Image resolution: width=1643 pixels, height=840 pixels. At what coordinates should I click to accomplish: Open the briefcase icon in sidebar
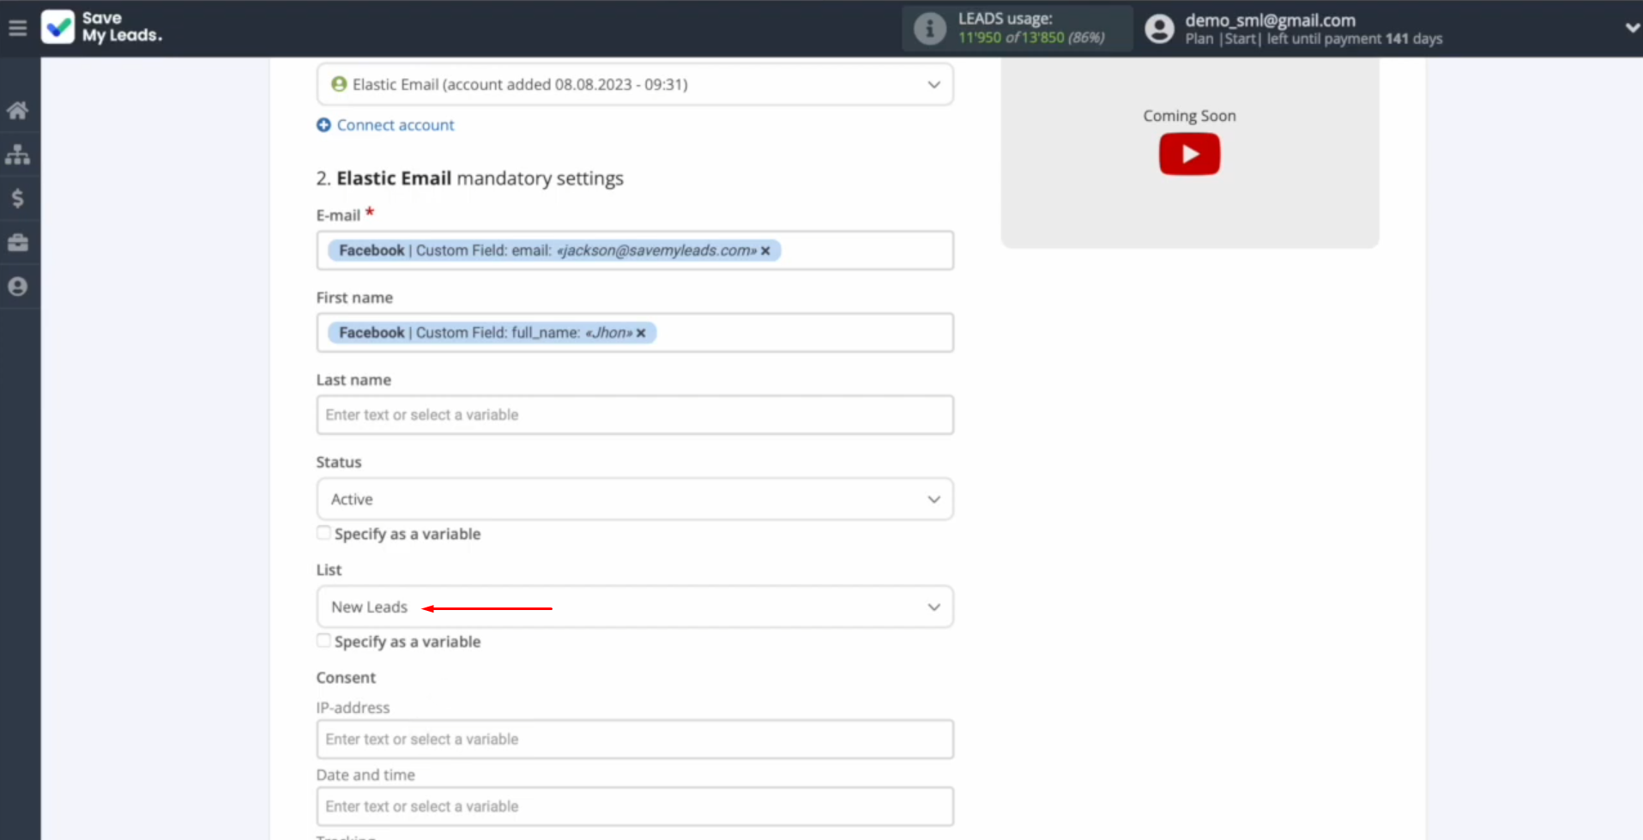(x=17, y=243)
